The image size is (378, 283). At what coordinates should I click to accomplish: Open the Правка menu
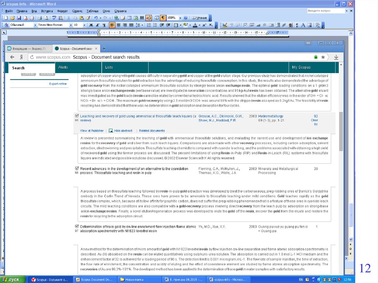tap(22, 11)
